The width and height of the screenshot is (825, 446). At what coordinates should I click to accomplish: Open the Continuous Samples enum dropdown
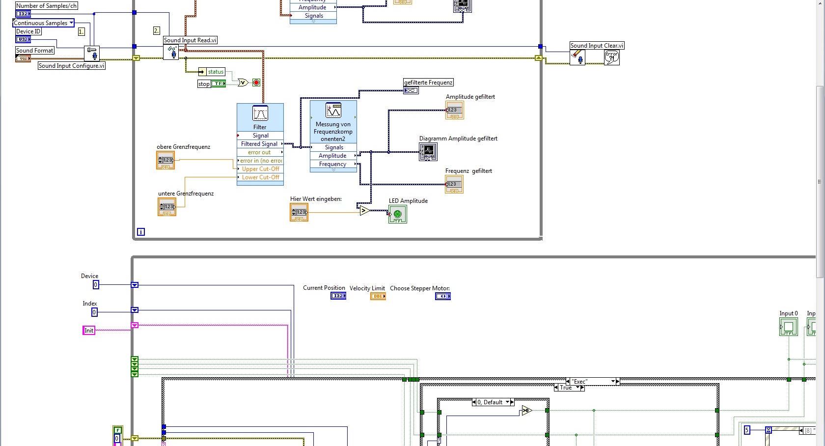(72, 23)
